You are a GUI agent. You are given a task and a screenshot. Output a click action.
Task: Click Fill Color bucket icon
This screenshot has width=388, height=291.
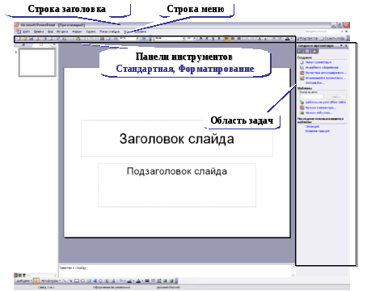[120, 280]
